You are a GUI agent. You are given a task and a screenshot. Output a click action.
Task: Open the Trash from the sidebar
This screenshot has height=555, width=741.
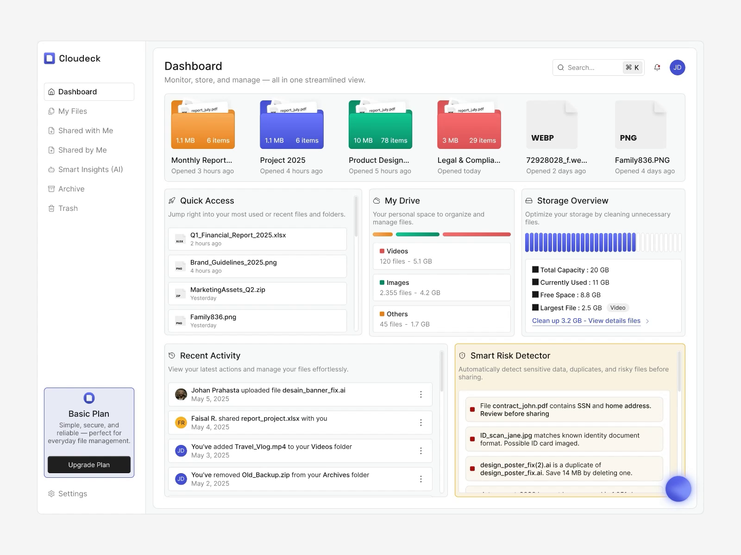(x=68, y=208)
